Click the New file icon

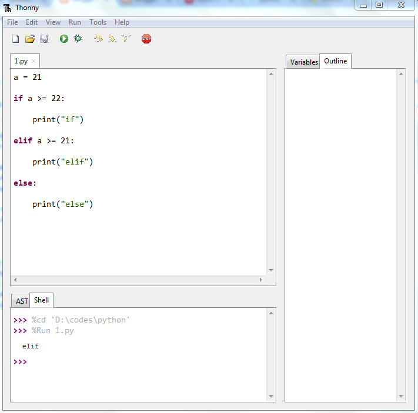pos(15,39)
